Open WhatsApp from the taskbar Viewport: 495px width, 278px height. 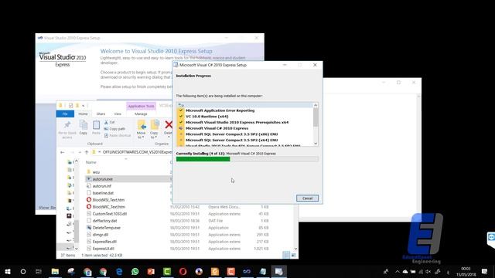135,271
